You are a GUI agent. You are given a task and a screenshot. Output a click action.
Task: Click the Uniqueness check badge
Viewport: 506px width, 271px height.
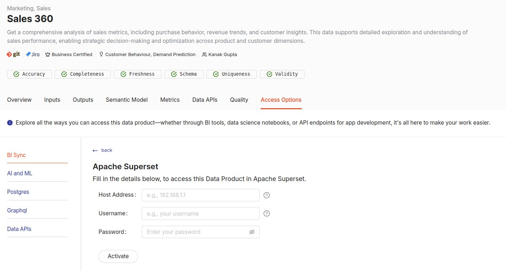click(232, 74)
